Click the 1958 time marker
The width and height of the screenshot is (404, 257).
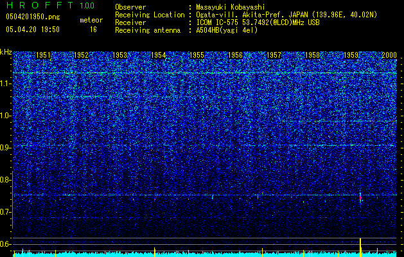(x=312, y=55)
